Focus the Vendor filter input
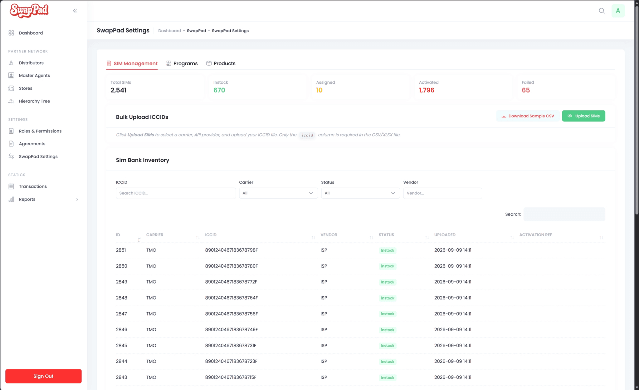The image size is (639, 390). tap(442, 193)
